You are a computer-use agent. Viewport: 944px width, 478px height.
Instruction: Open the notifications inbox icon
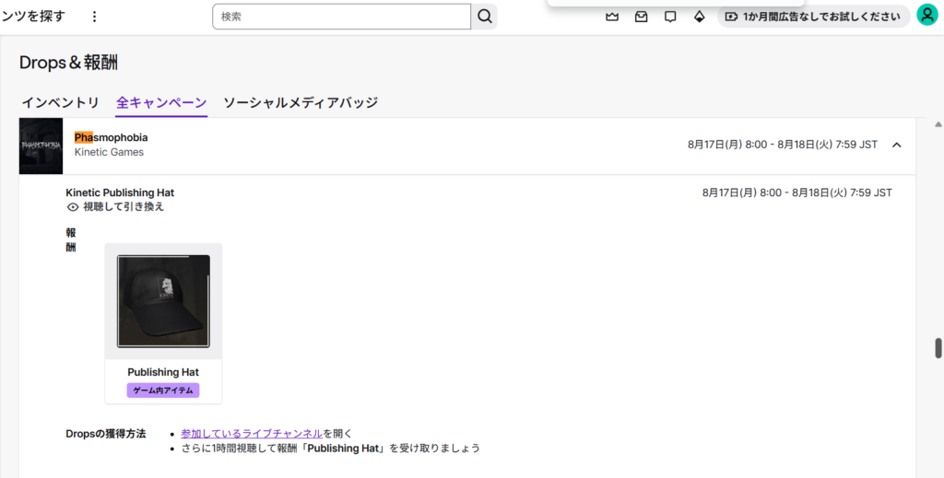pos(642,17)
